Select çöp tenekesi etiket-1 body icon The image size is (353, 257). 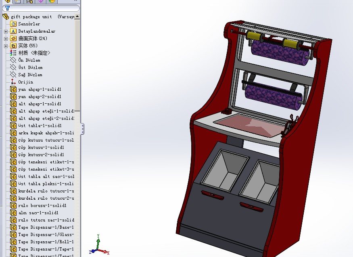point(13,162)
